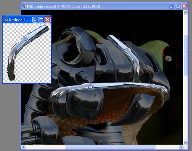Click the frog's white eye in canvas
This screenshot has height=151, width=192.
pos(168,59)
